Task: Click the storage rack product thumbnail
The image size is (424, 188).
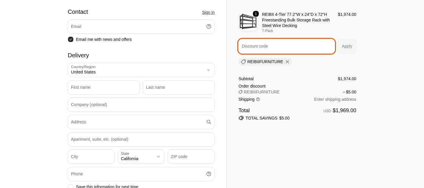Action: tap(248, 21)
